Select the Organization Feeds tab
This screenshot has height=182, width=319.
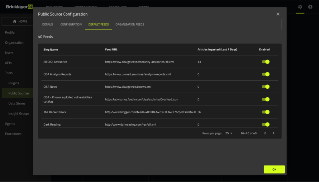(x=130, y=25)
